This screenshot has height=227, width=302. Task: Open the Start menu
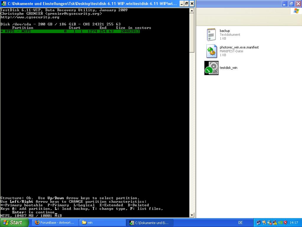tap(14, 223)
